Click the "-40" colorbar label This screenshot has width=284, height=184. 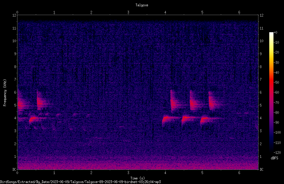pos(276,73)
